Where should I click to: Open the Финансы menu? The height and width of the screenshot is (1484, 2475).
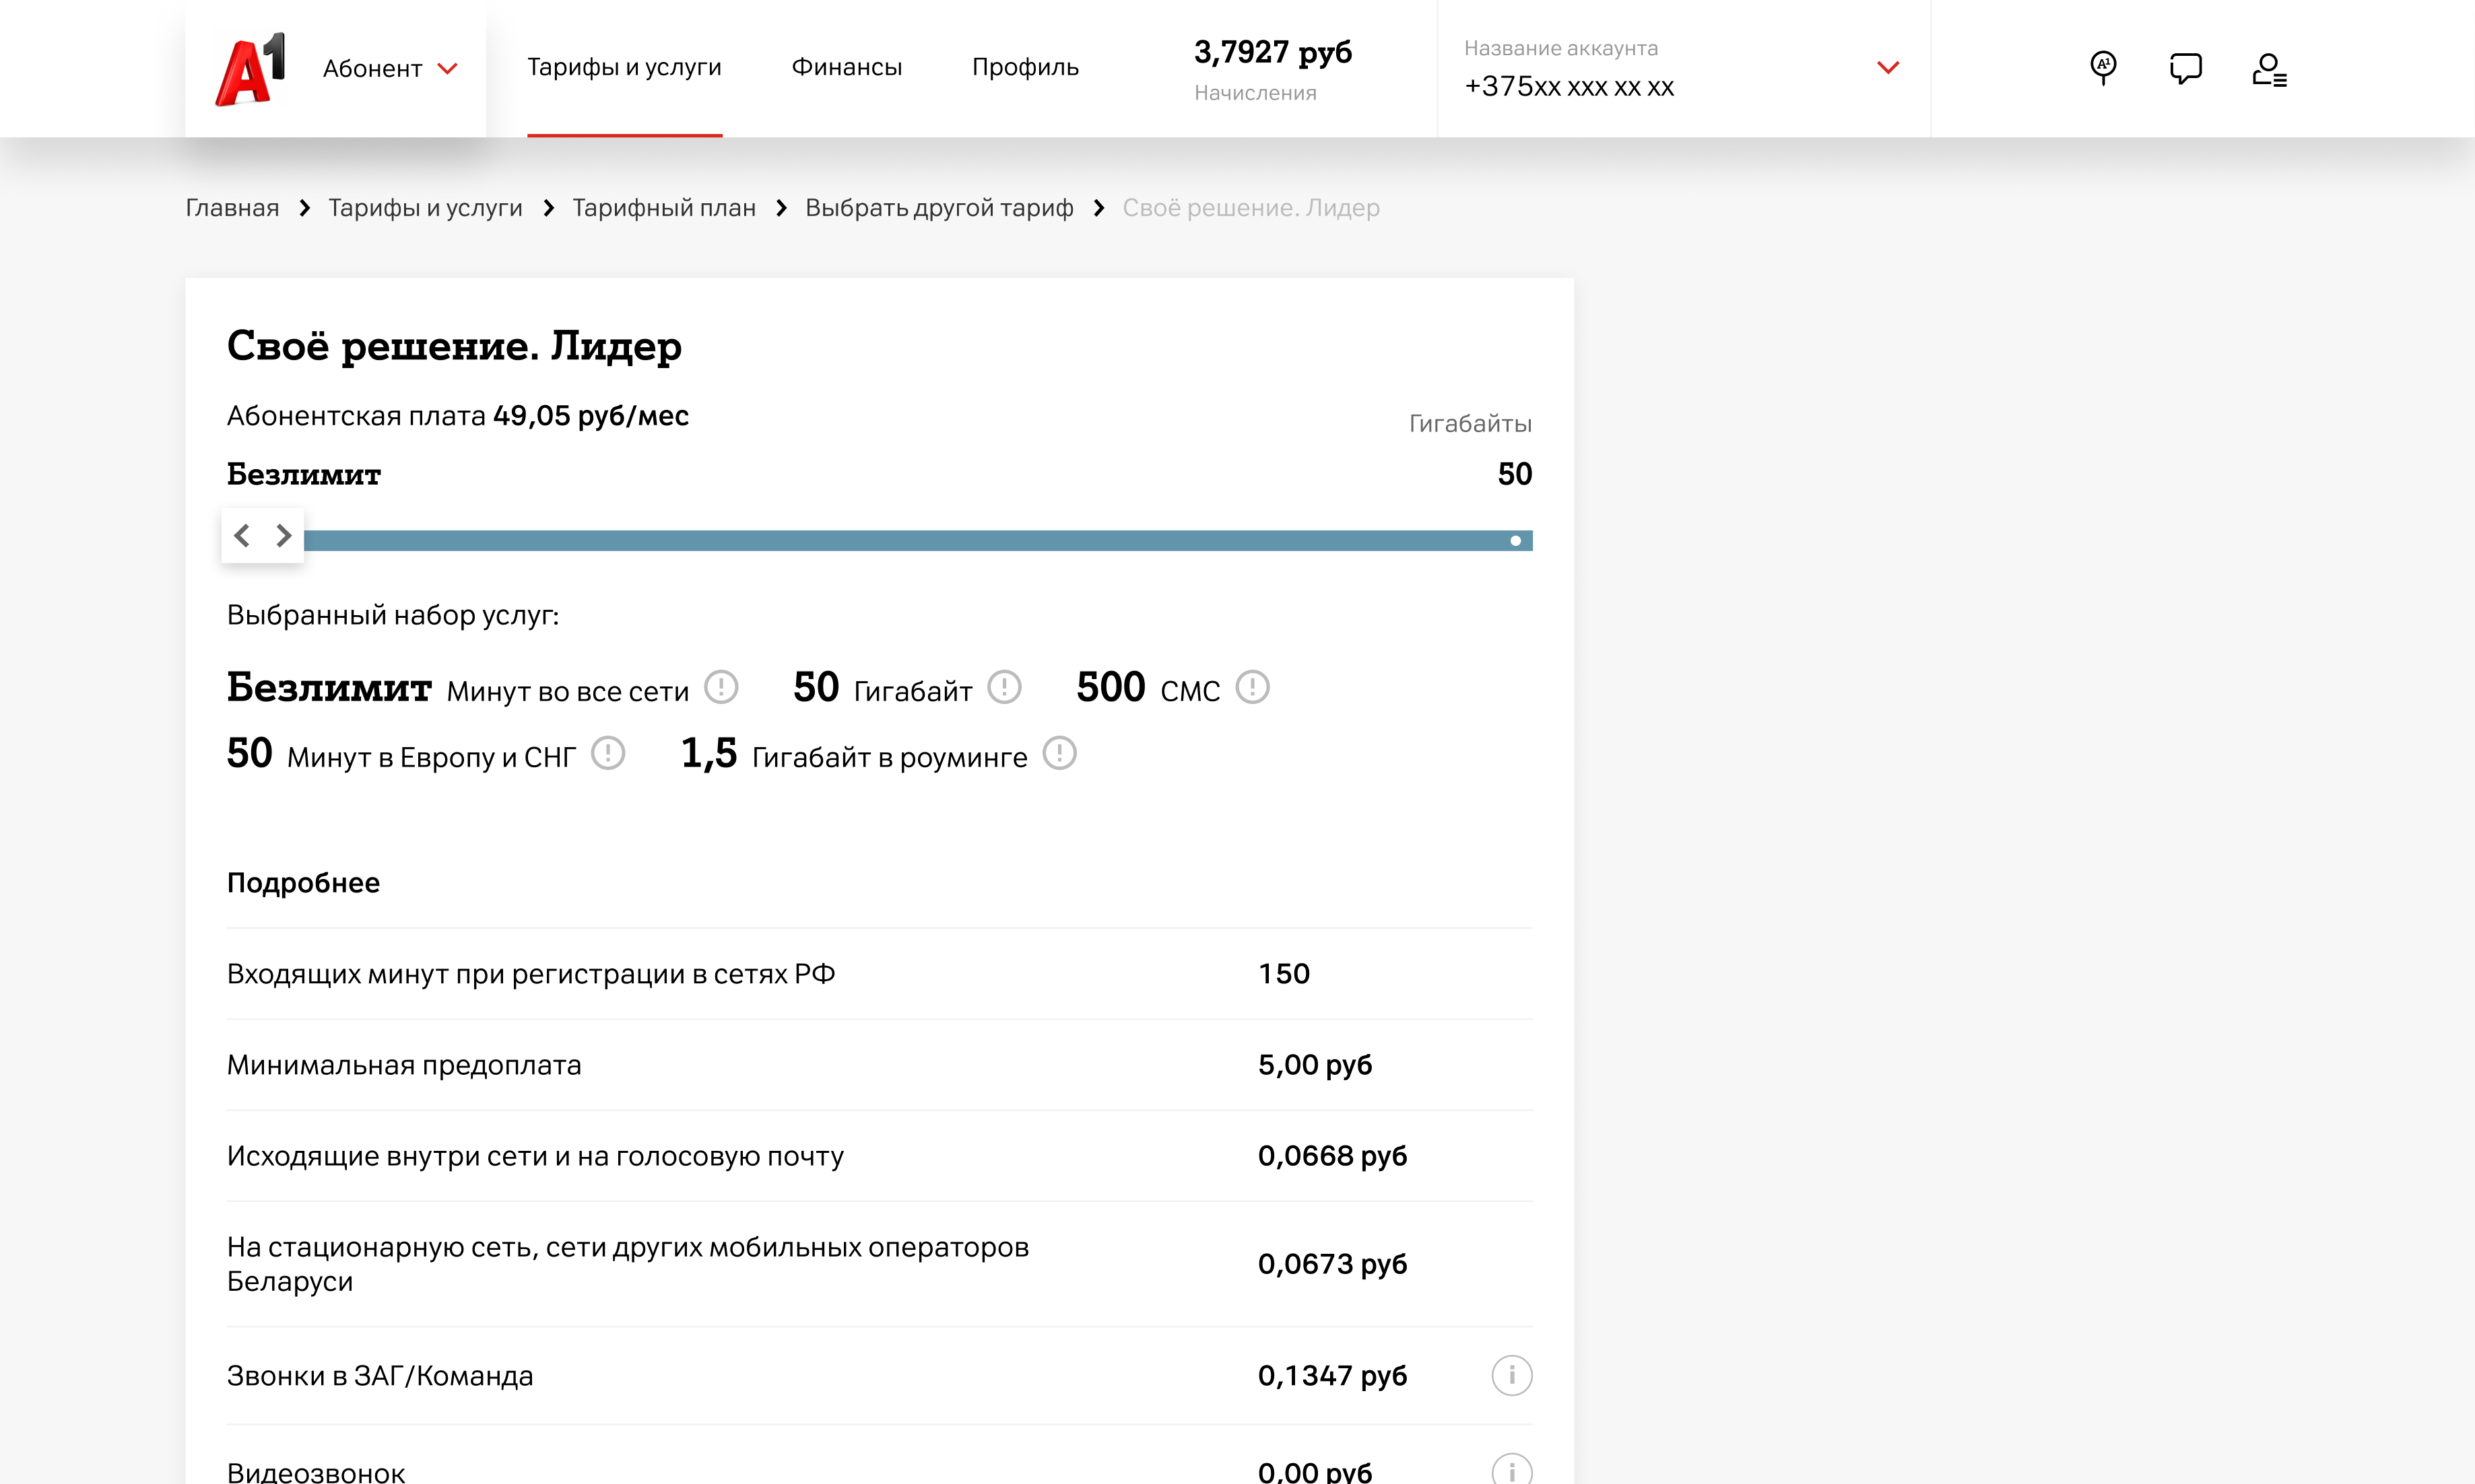point(847,67)
